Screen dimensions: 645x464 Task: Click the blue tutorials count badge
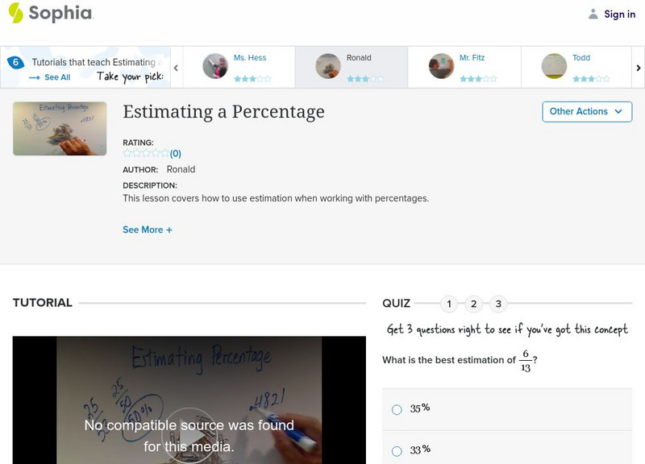point(15,62)
